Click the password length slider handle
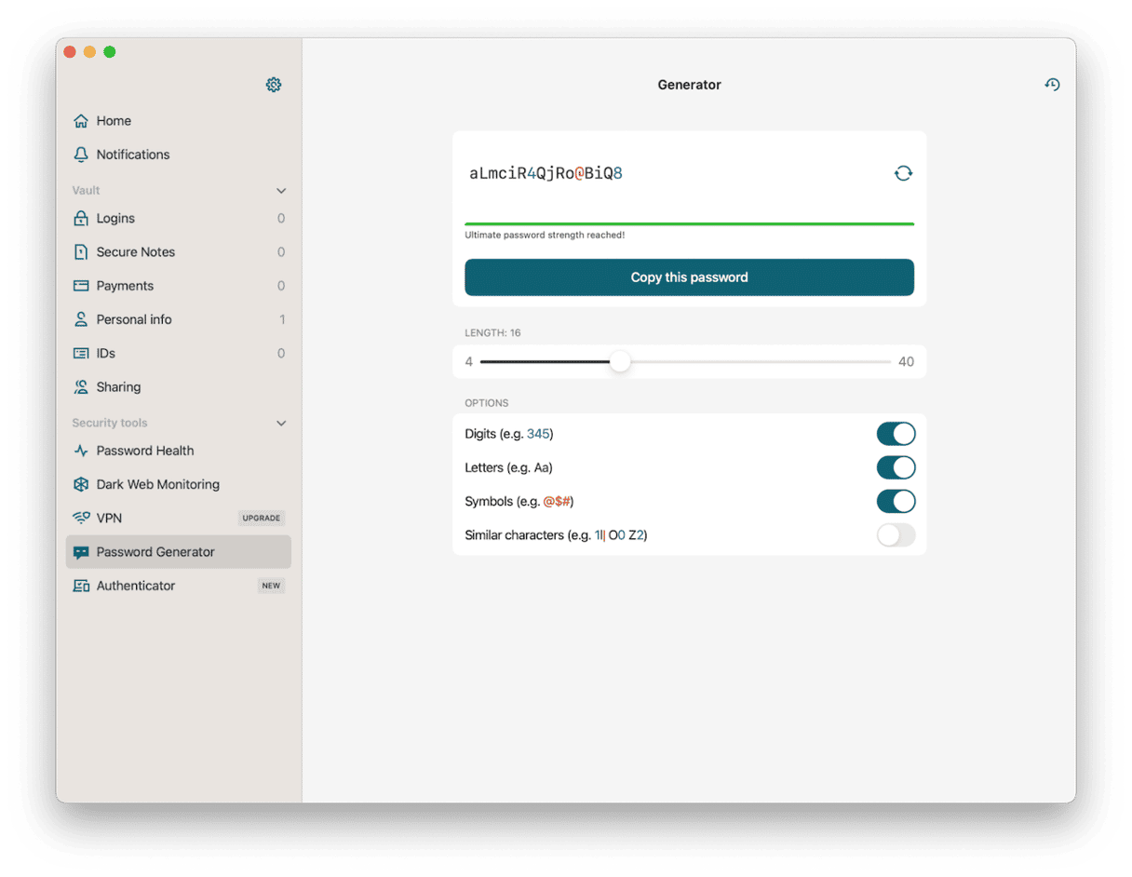The height and width of the screenshot is (877, 1132). coord(620,362)
